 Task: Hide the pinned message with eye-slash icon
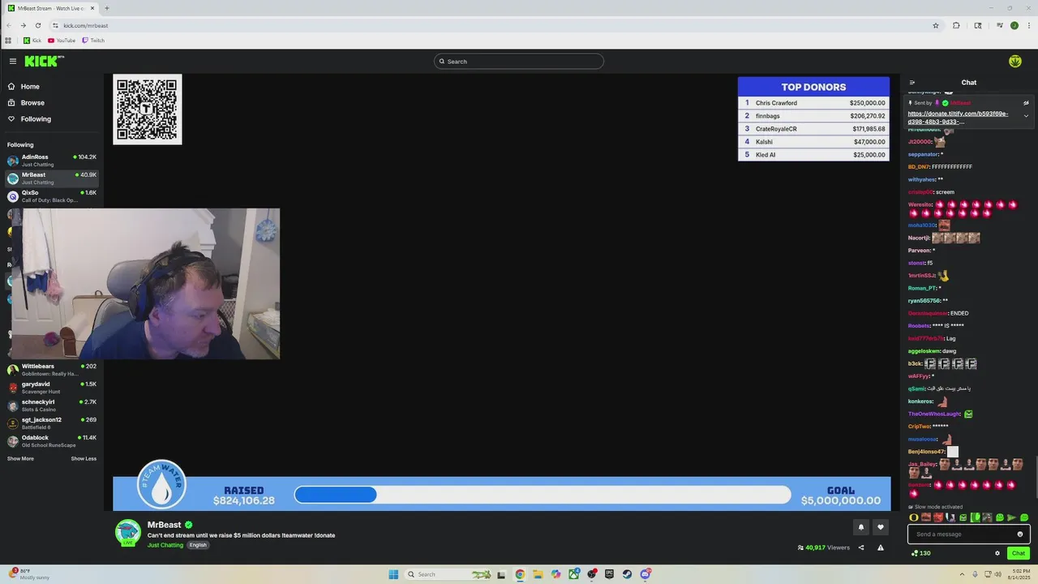(1026, 103)
